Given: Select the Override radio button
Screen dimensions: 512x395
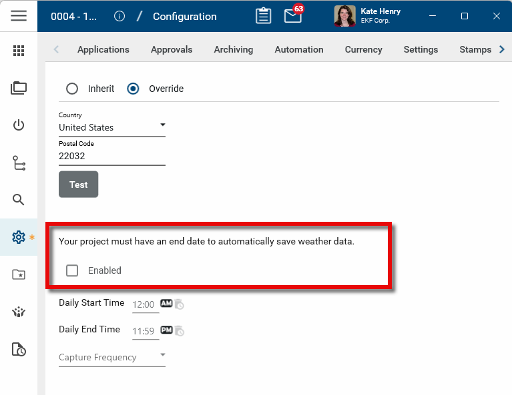Looking at the screenshot, I should (x=133, y=89).
